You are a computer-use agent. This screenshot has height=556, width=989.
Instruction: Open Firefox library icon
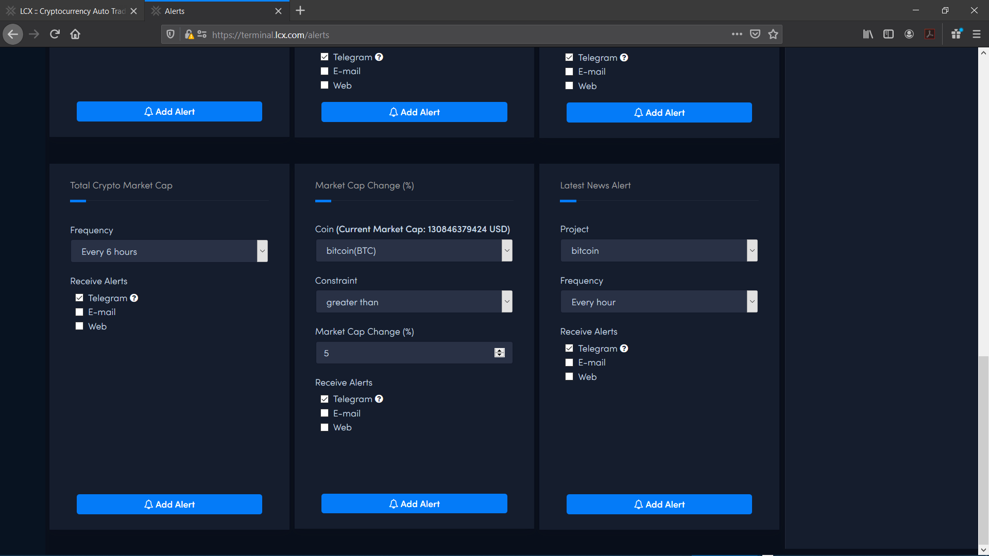tap(868, 34)
